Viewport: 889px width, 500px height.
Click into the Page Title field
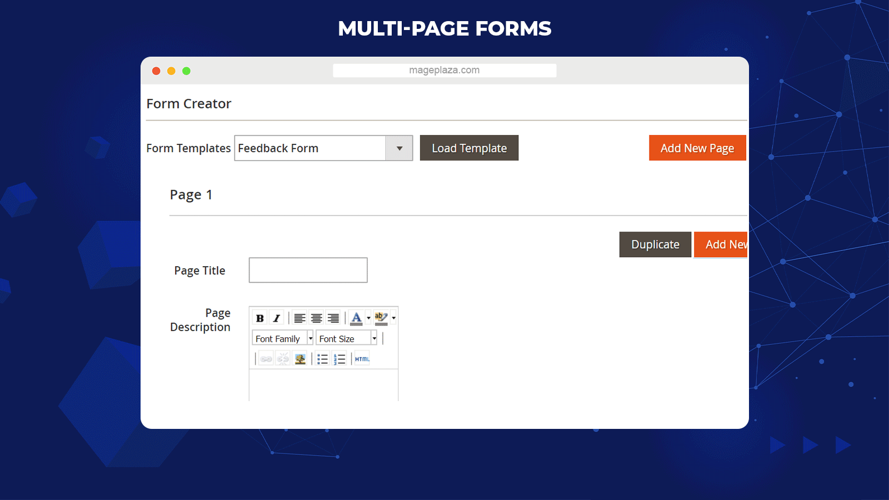pos(308,270)
